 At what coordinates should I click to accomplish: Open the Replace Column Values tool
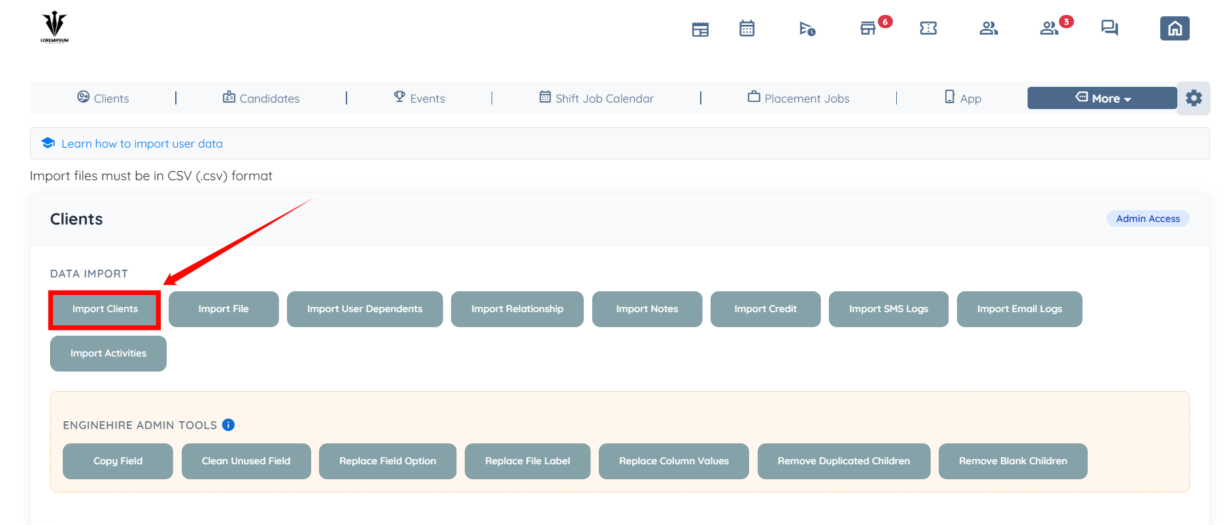click(x=674, y=461)
